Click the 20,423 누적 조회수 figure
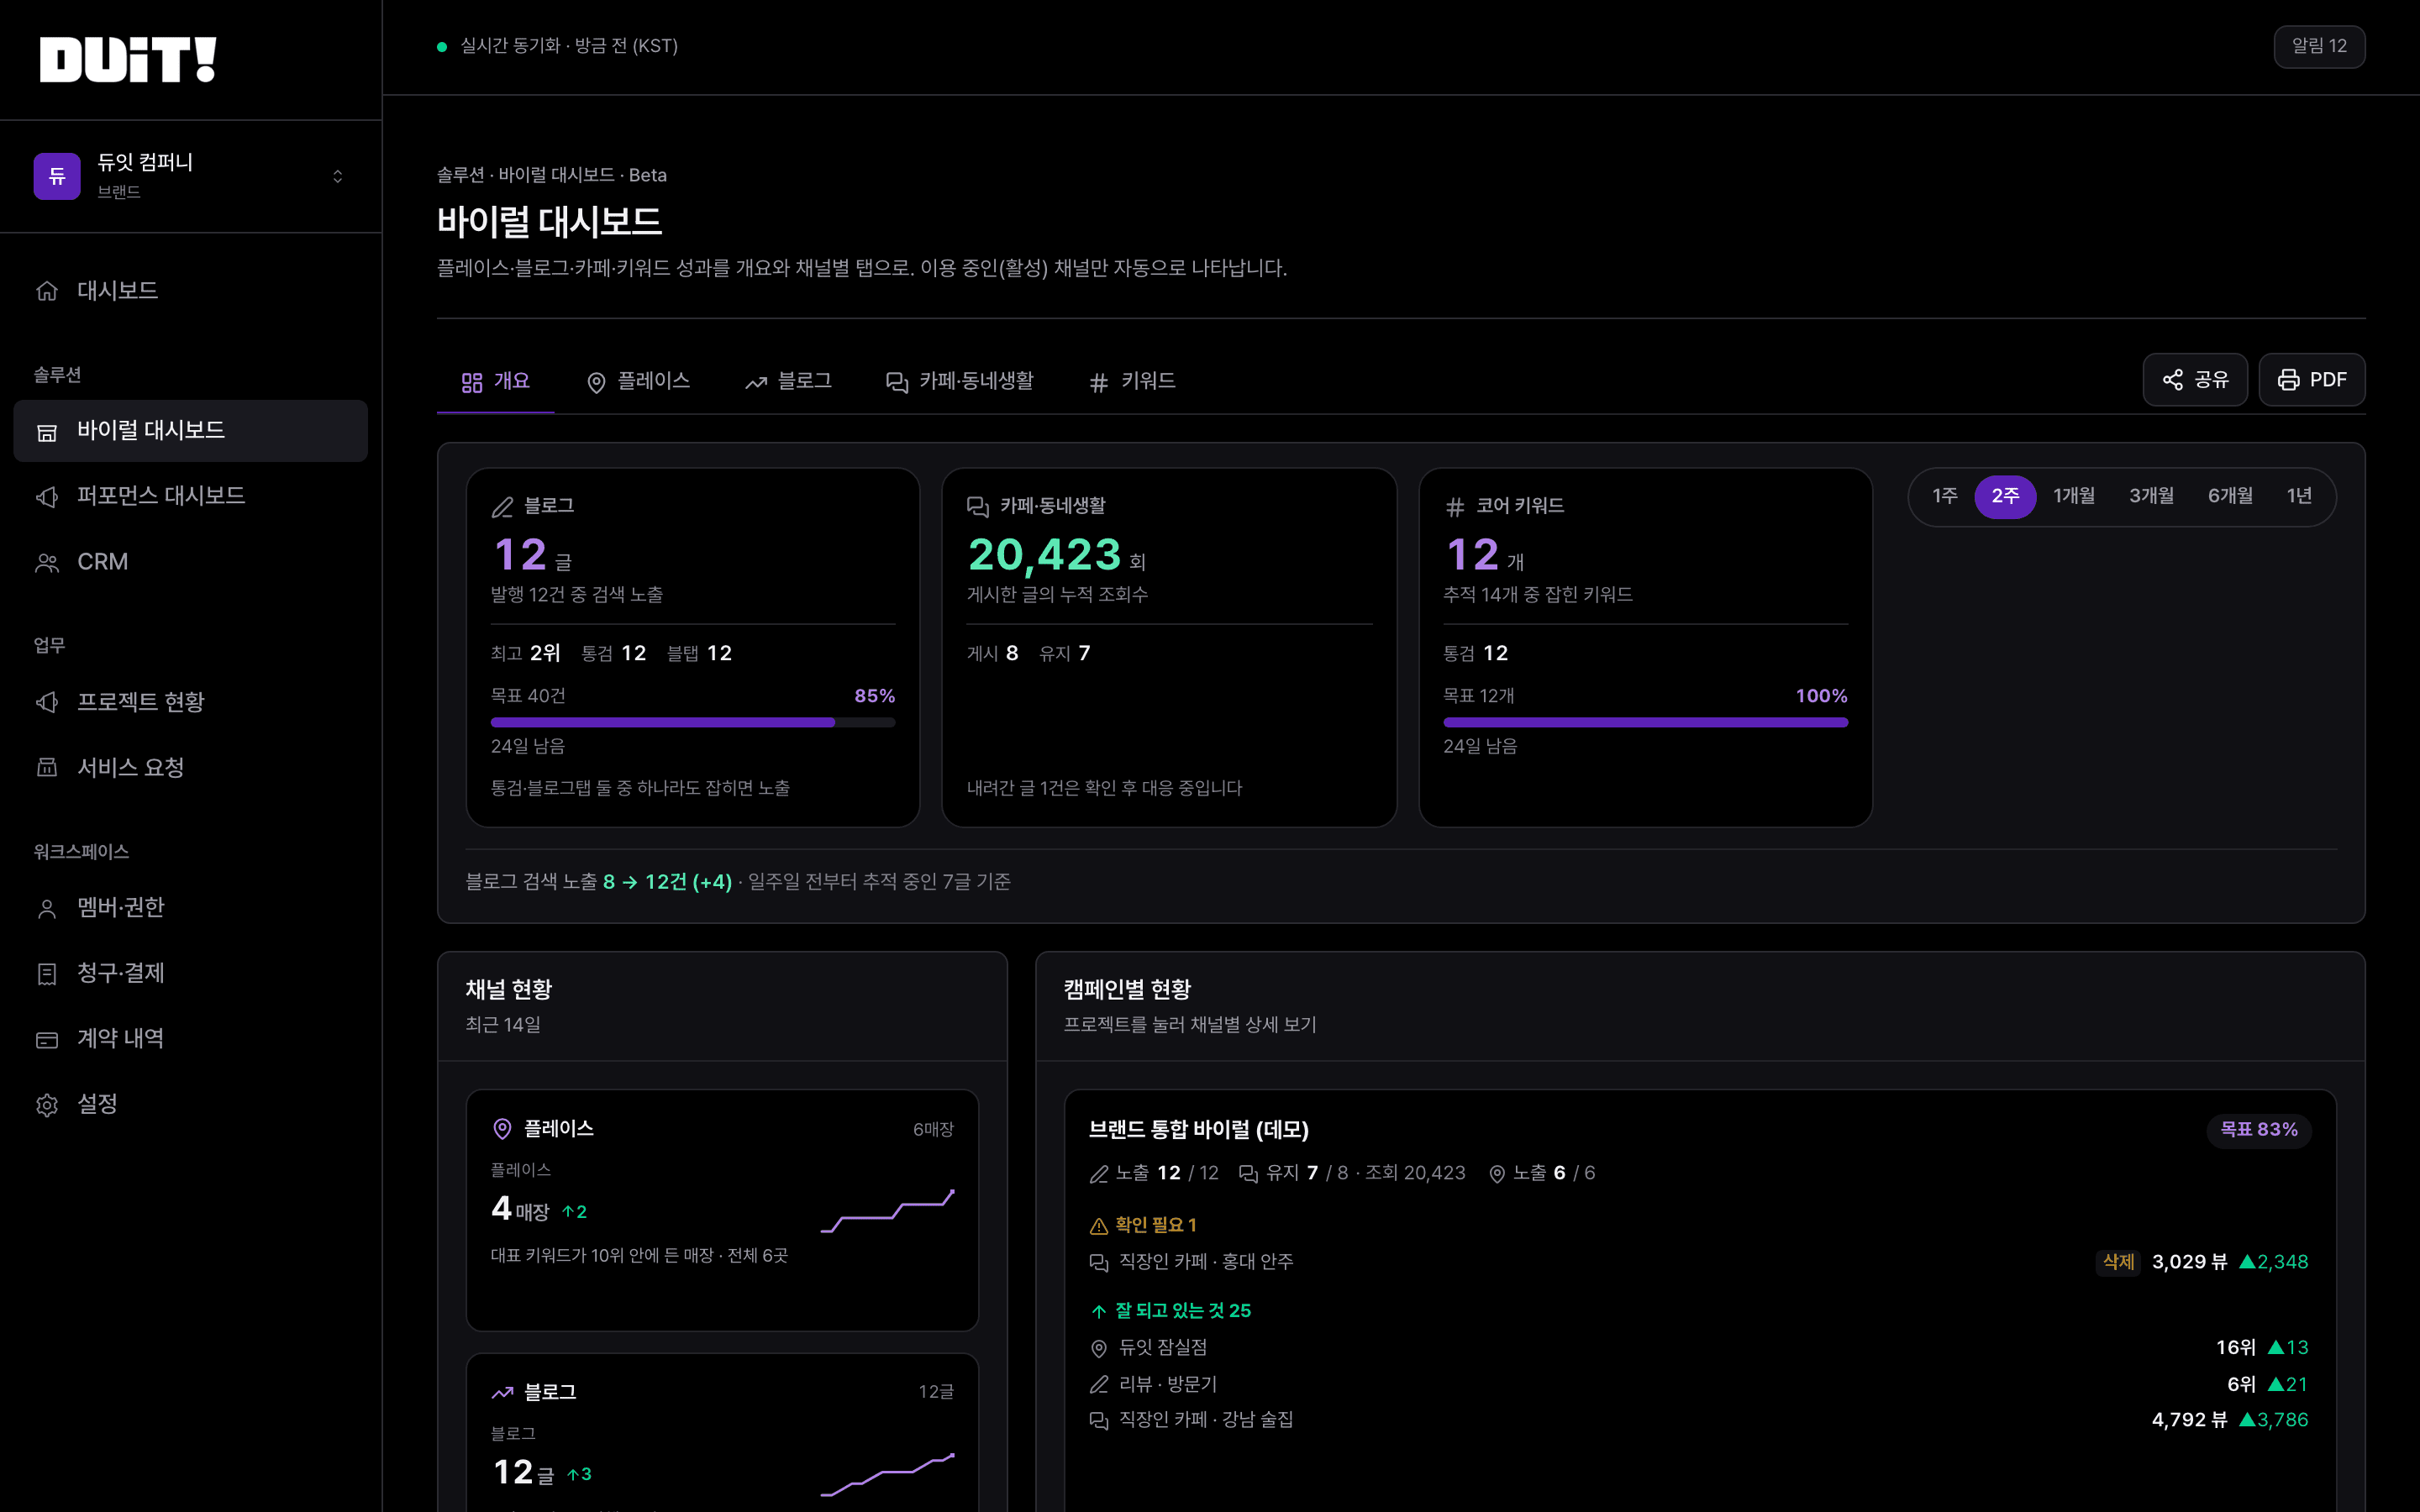This screenshot has height=1512, width=2420. coord(1044,555)
